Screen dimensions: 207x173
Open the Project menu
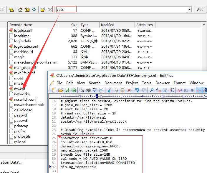[x=132, y=83]
